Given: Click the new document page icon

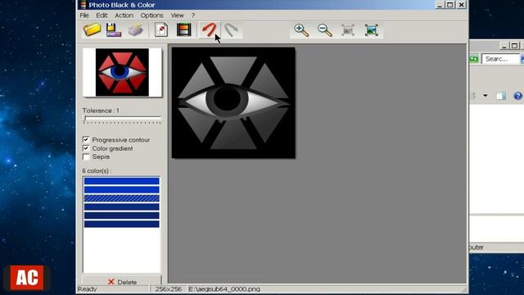Looking at the screenshot, I should click(x=161, y=30).
